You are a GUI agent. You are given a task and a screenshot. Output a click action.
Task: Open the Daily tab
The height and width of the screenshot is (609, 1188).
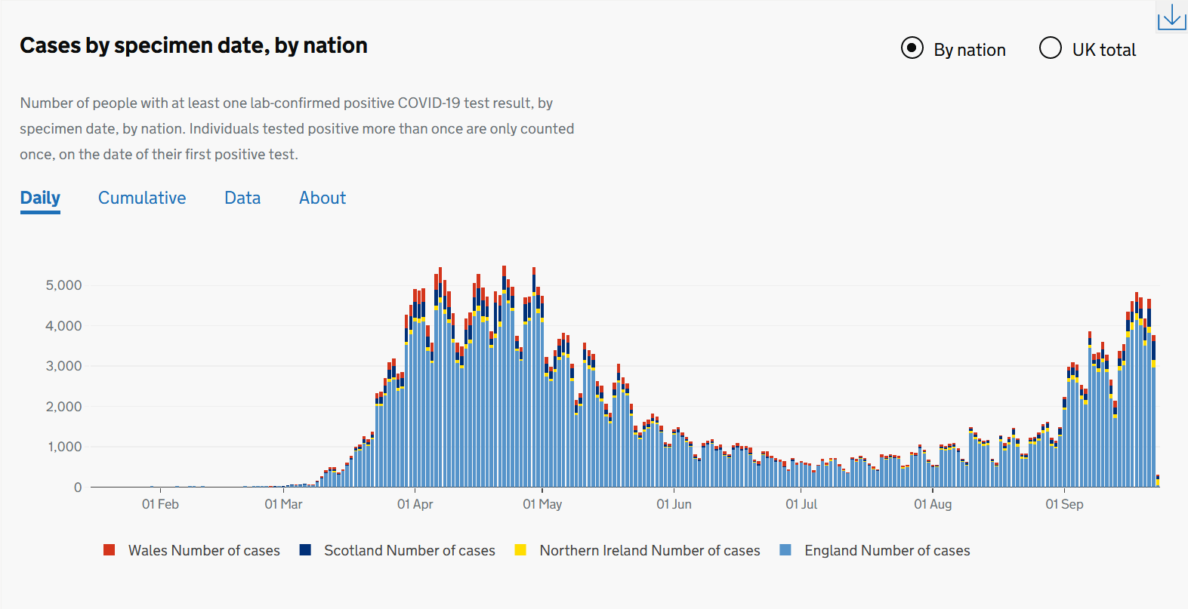click(x=40, y=198)
